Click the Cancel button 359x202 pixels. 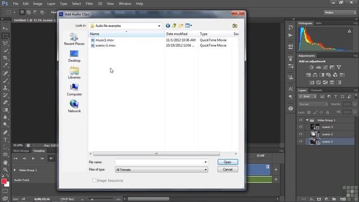(228, 169)
